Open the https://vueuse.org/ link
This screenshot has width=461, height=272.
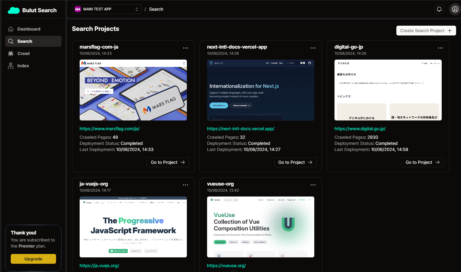[x=226, y=266]
